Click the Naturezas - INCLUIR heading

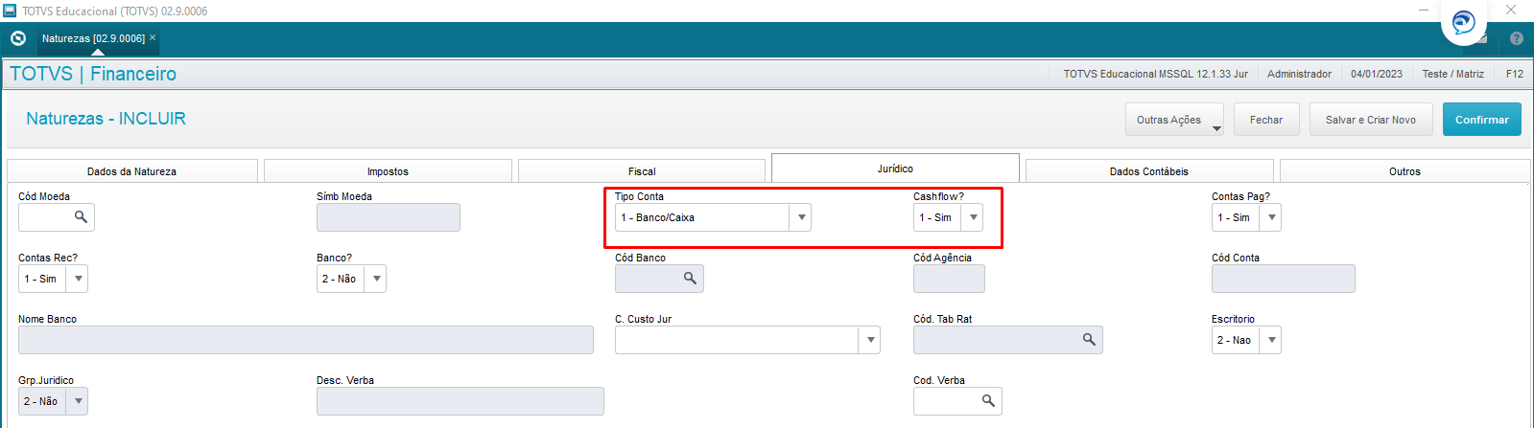click(x=106, y=119)
